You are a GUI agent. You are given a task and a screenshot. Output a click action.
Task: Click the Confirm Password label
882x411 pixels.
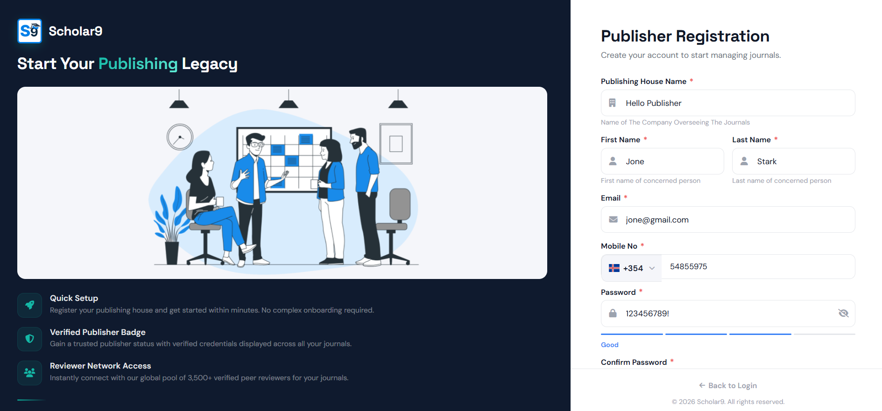tap(634, 362)
